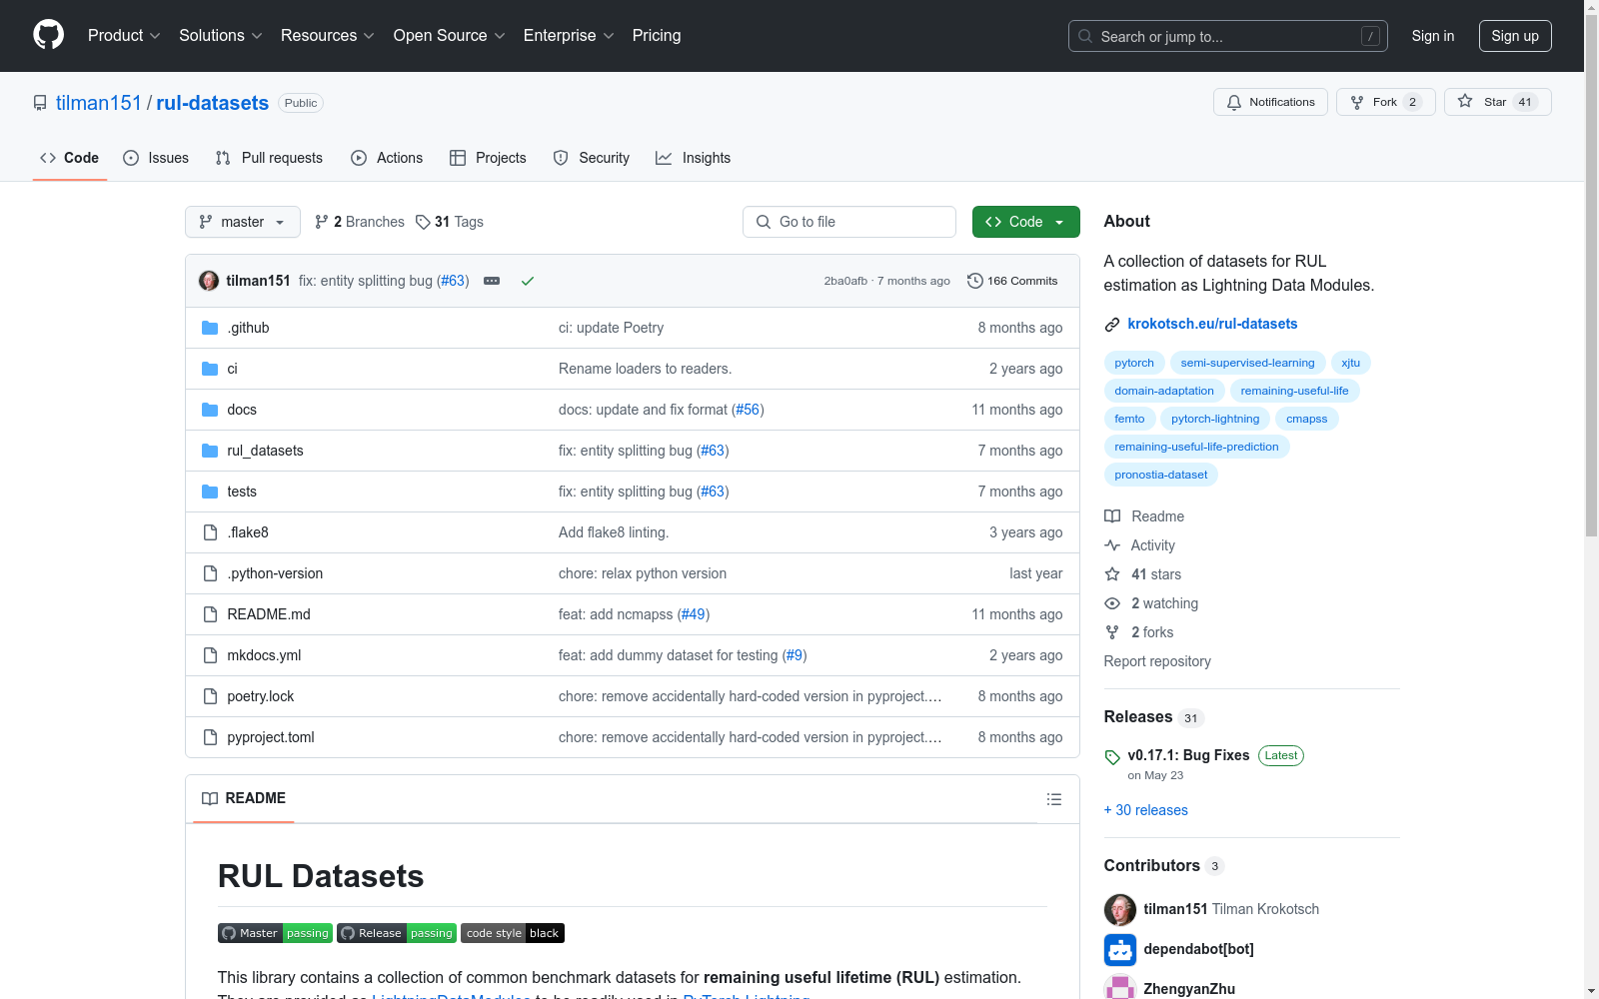The height and width of the screenshot is (999, 1599).
Task: Select the Code tab
Action: (70, 158)
